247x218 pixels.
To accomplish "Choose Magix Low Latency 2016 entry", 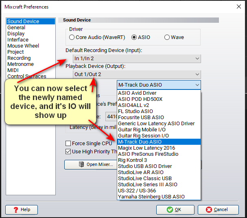I will click(x=159, y=148).
